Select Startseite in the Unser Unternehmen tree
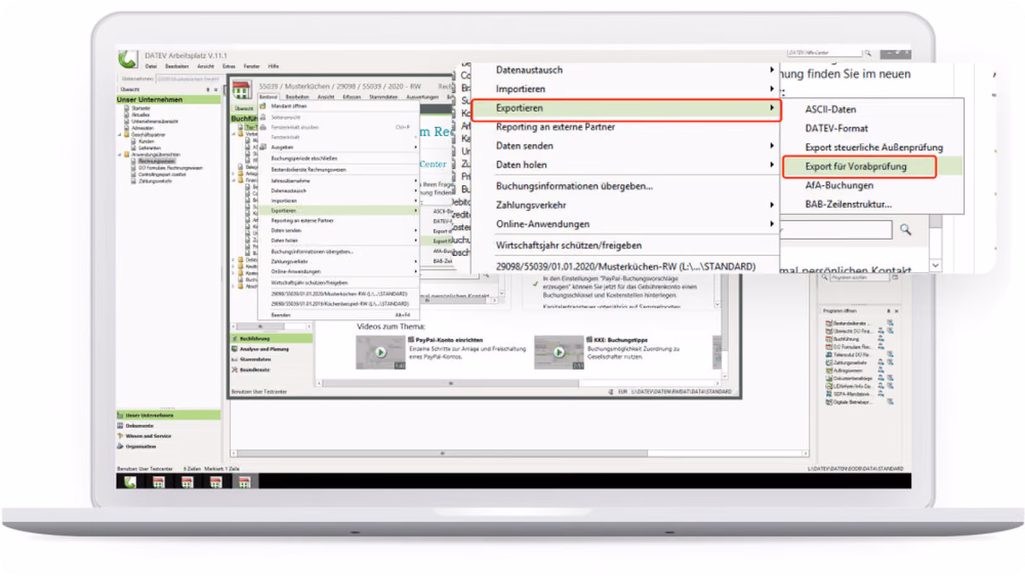Screen dimensions: 1025x576 click(141, 108)
